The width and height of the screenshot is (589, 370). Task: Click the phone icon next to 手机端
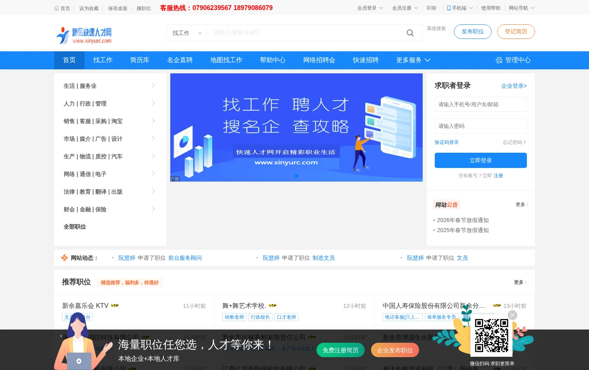[449, 8]
